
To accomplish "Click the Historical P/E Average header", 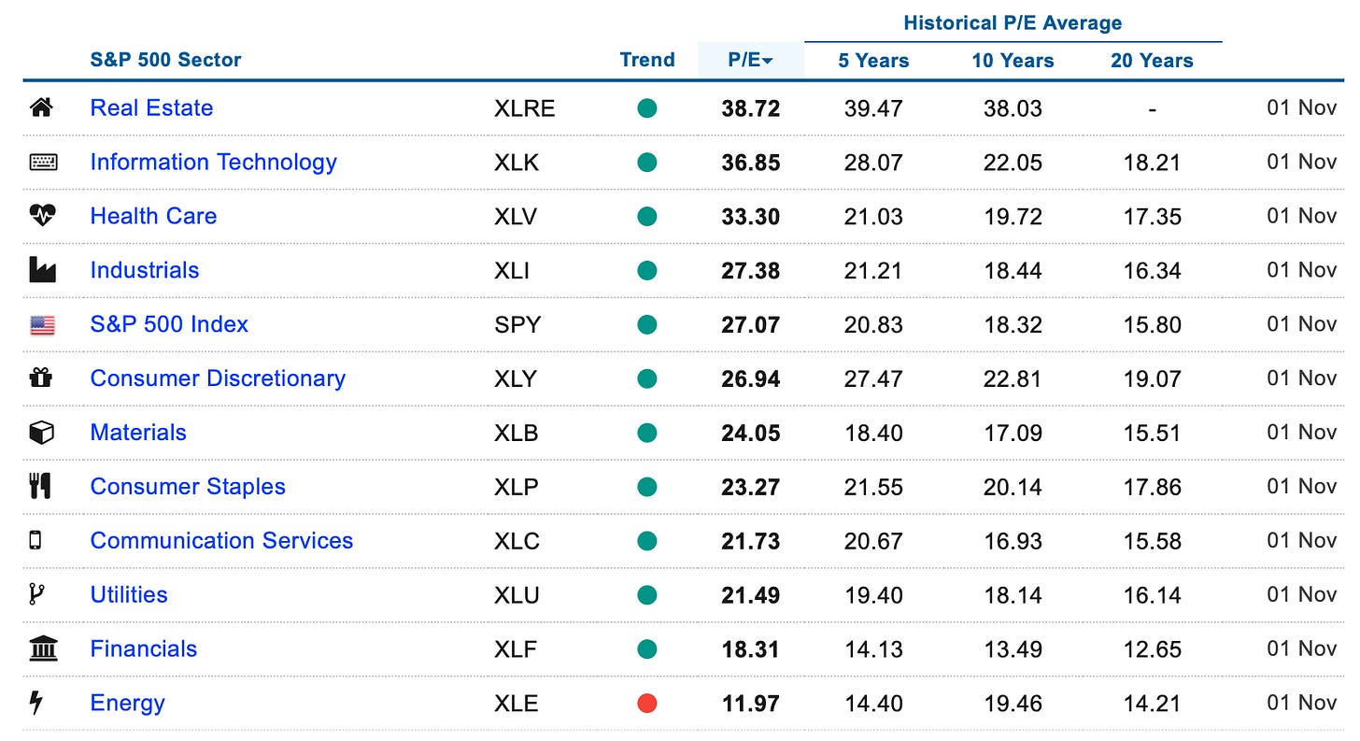I will point(1013,23).
